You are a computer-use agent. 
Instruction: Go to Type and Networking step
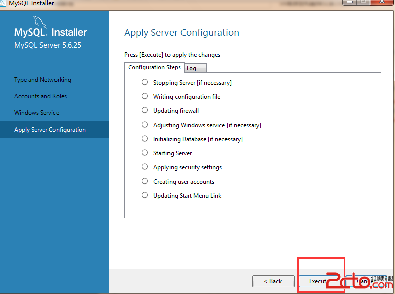pyautogui.click(x=42, y=80)
